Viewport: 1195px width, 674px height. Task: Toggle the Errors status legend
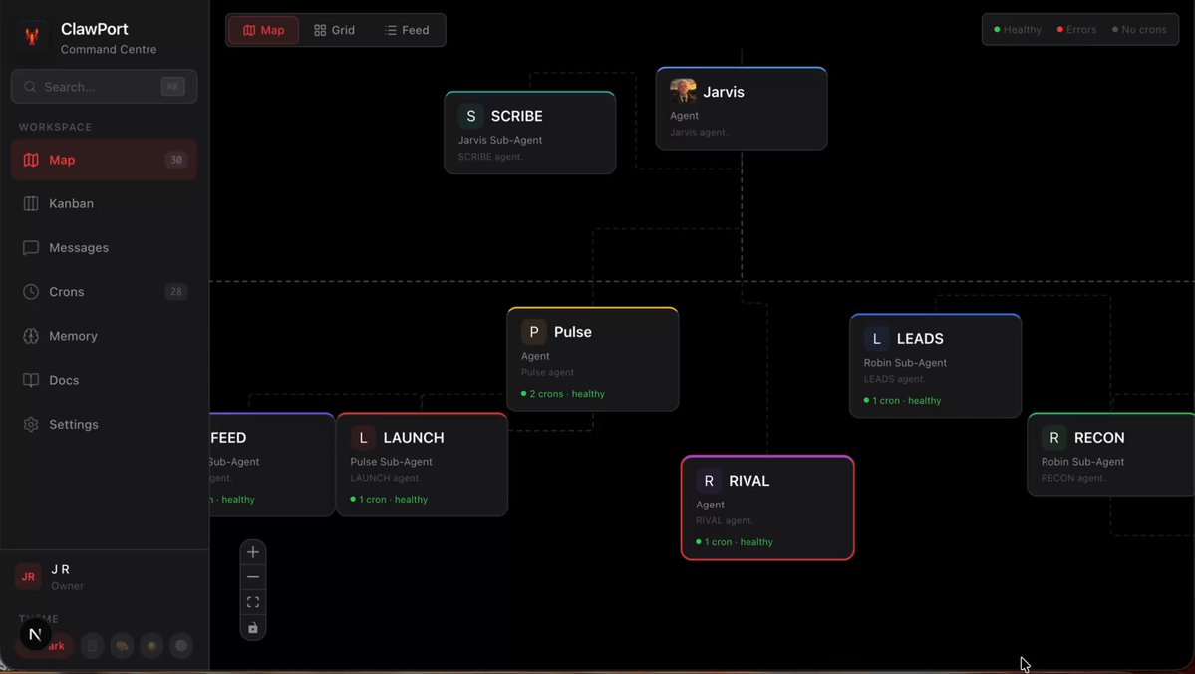[x=1074, y=29]
